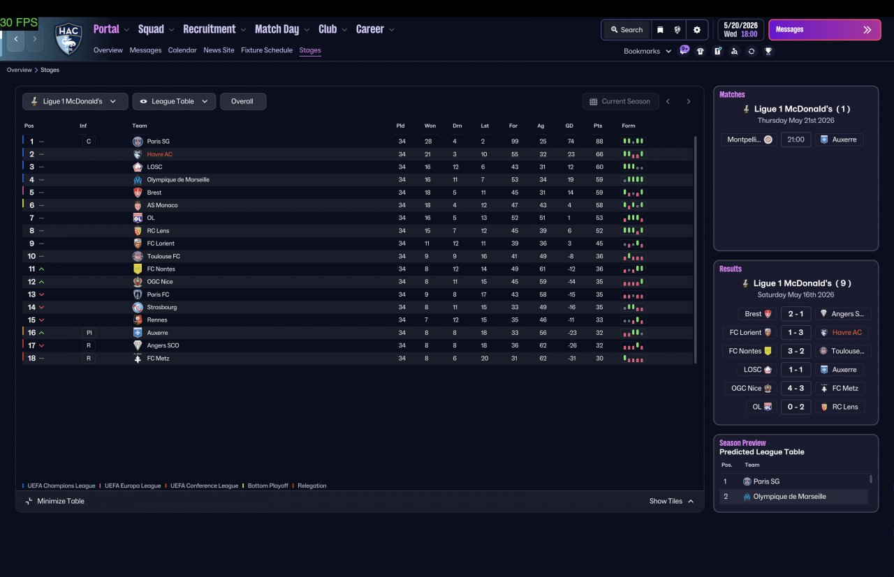
Task: Expand the Portal menu chevron
Action: (x=126, y=29)
